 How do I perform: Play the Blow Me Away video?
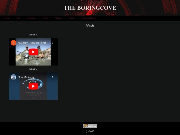pyautogui.click(x=33, y=86)
